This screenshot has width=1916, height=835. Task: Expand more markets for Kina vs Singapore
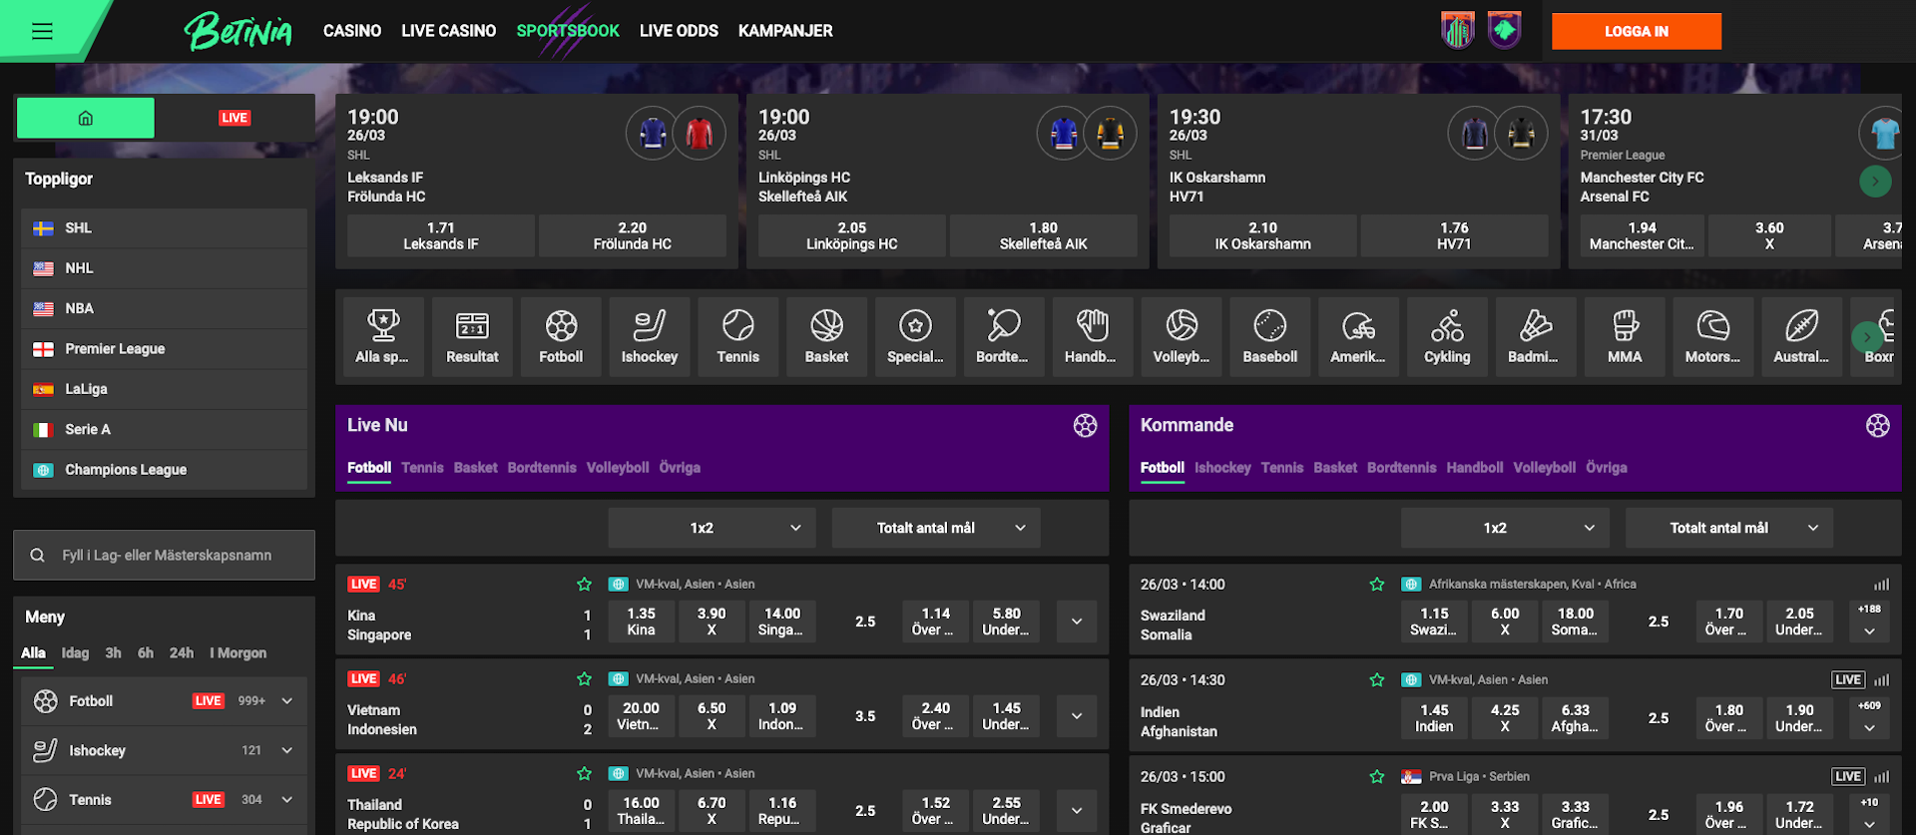(x=1077, y=622)
